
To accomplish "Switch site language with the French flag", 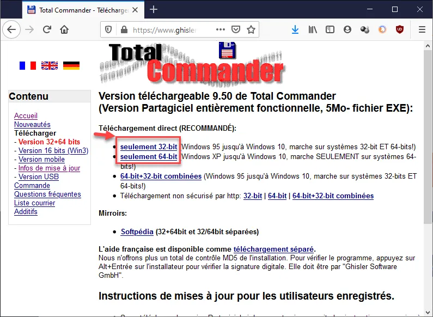I will tap(27, 65).
